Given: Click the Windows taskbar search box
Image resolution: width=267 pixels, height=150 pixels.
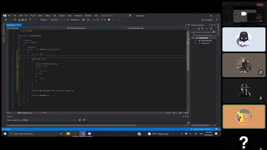Looking at the screenshot, I should (33, 134).
